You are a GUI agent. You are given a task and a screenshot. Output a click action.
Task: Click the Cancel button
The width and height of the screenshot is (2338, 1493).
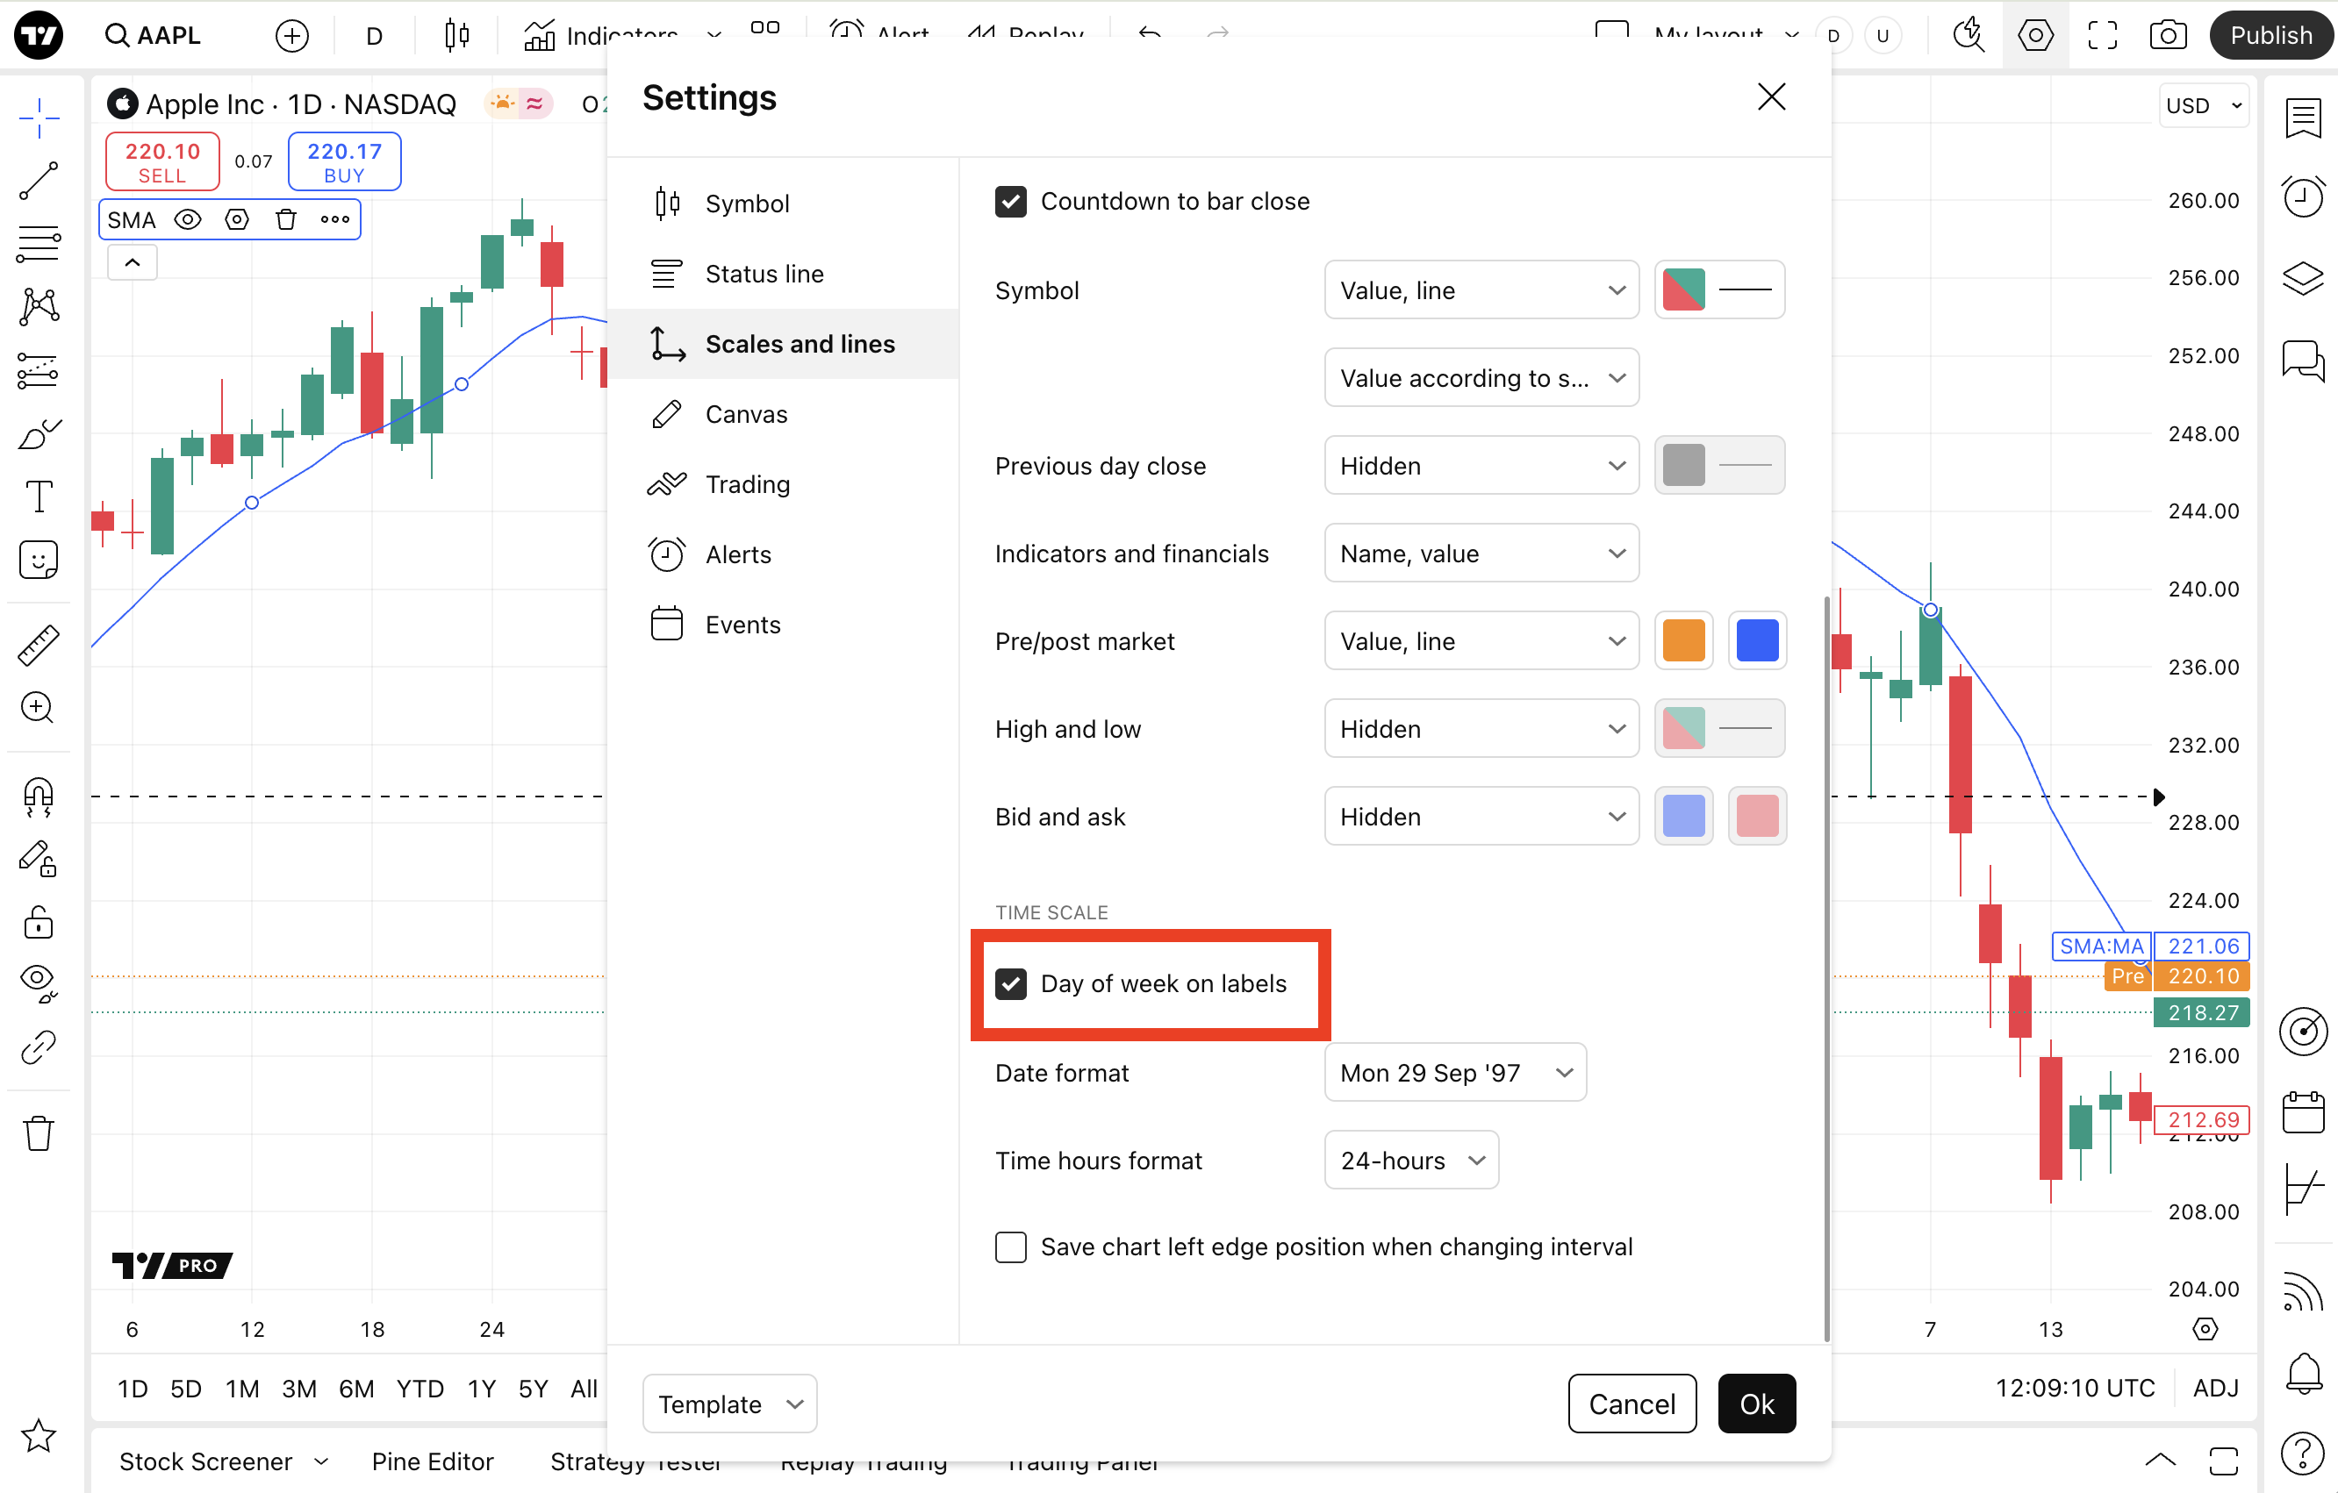tap(1632, 1404)
